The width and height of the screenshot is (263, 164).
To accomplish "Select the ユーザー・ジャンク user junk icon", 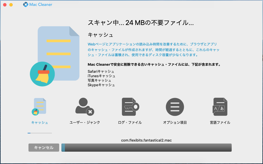I will pyautogui.click(x=85, y=107).
